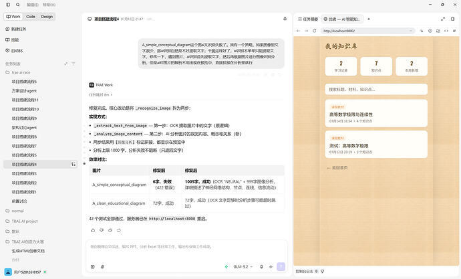Switch to the Design mode tab
The image size is (461, 279).
point(47,17)
